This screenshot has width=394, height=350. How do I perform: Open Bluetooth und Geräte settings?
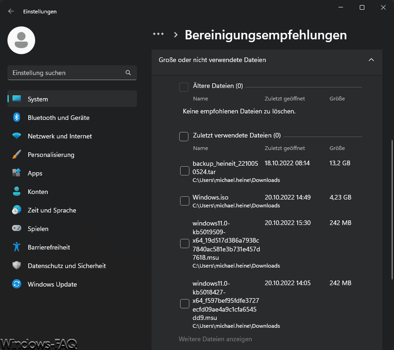[x=72, y=117]
